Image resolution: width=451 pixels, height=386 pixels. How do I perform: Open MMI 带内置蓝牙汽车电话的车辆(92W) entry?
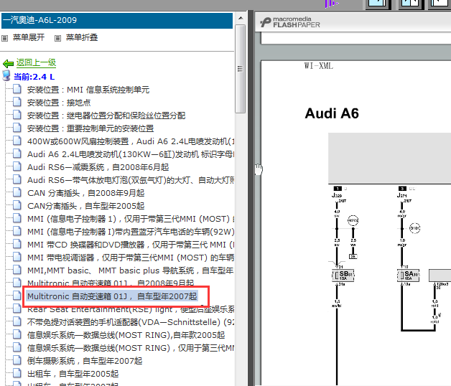(x=131, y=232)
